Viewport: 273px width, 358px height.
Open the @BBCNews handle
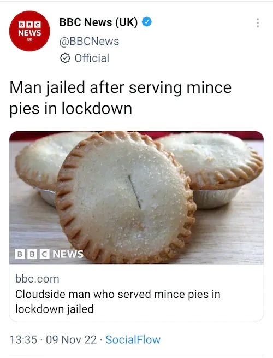(x=89, y=42)
